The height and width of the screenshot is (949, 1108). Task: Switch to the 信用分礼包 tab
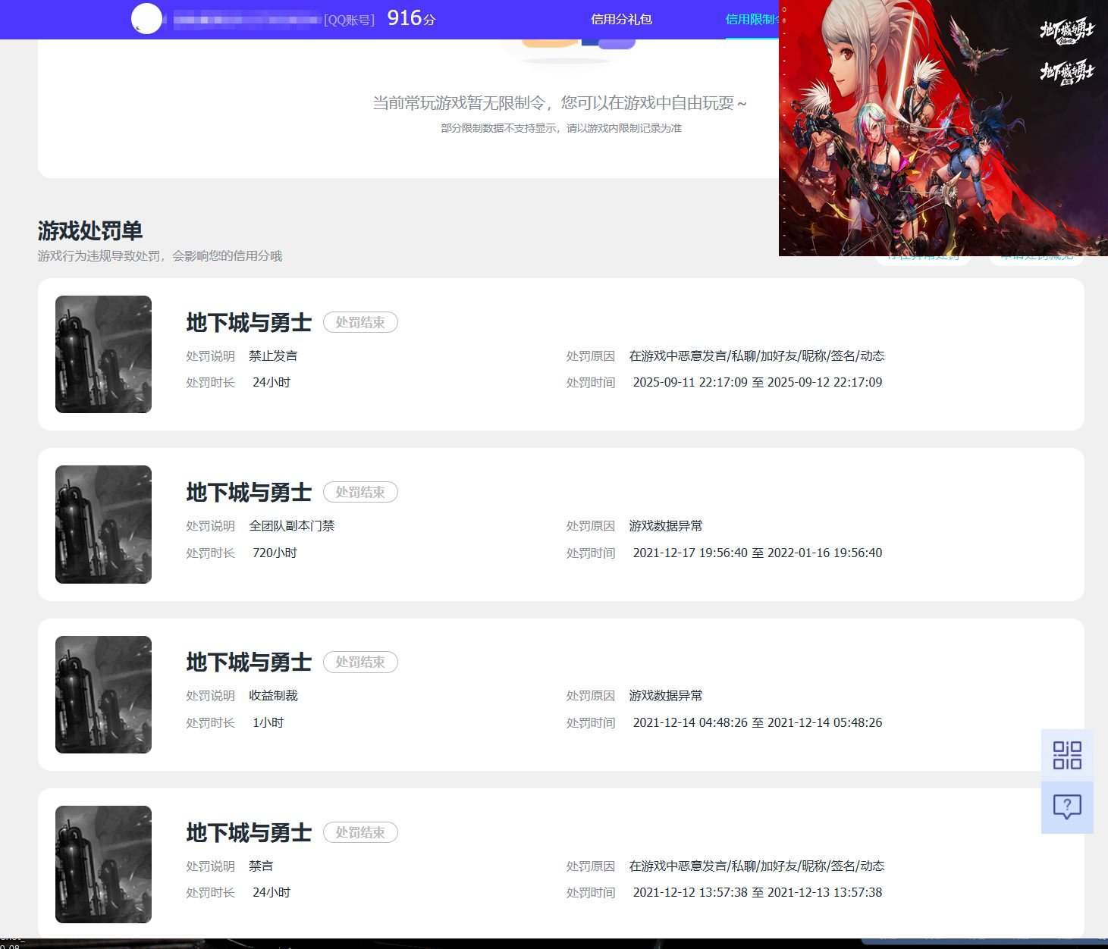tap(621, 19)
